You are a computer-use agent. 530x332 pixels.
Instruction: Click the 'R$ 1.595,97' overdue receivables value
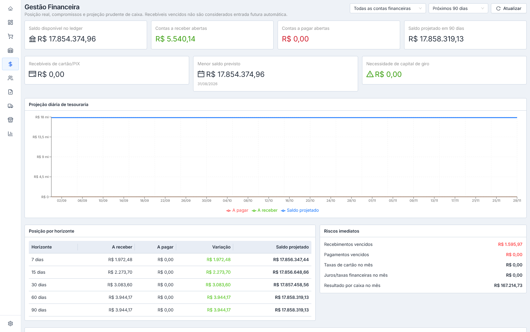[510, 245]
